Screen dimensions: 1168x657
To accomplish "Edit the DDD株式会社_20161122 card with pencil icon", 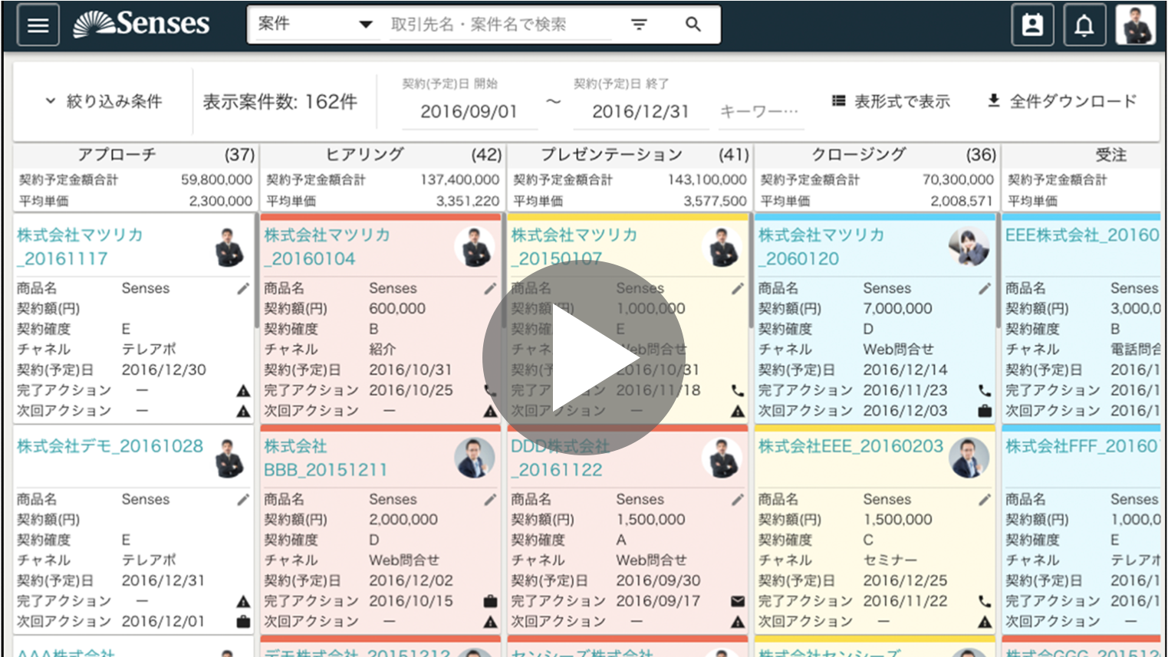I will click(x=737, y=500).
